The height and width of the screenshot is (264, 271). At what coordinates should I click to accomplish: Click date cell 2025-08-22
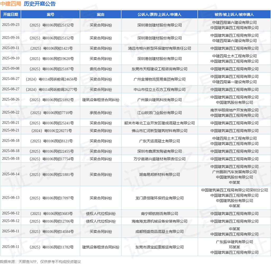[11, 112]
